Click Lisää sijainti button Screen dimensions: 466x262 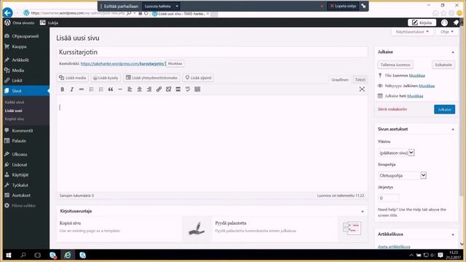(x=198, y=78)
